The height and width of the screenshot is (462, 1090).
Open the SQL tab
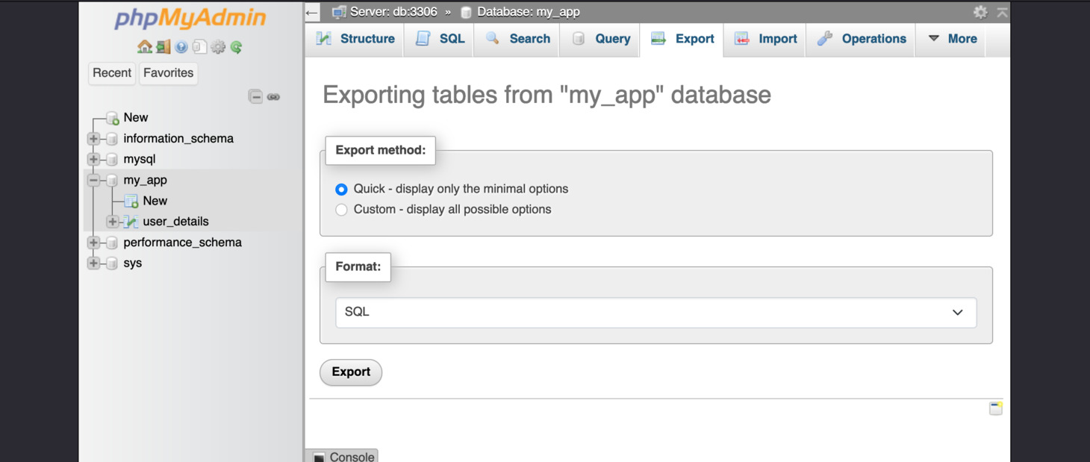[x=440, y=39]
